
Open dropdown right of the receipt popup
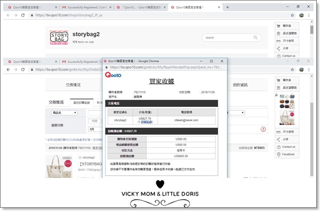click(236, 113)
